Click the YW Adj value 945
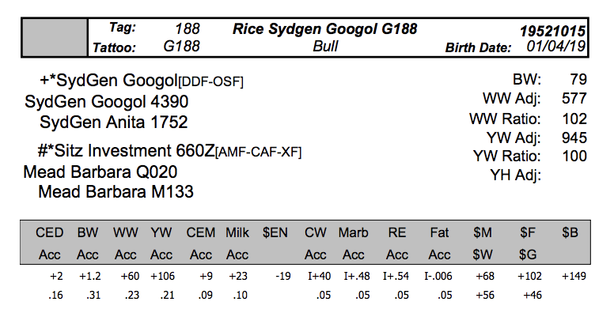The height and width of the screenshot is (332, 614). click(x=574, y=138)
